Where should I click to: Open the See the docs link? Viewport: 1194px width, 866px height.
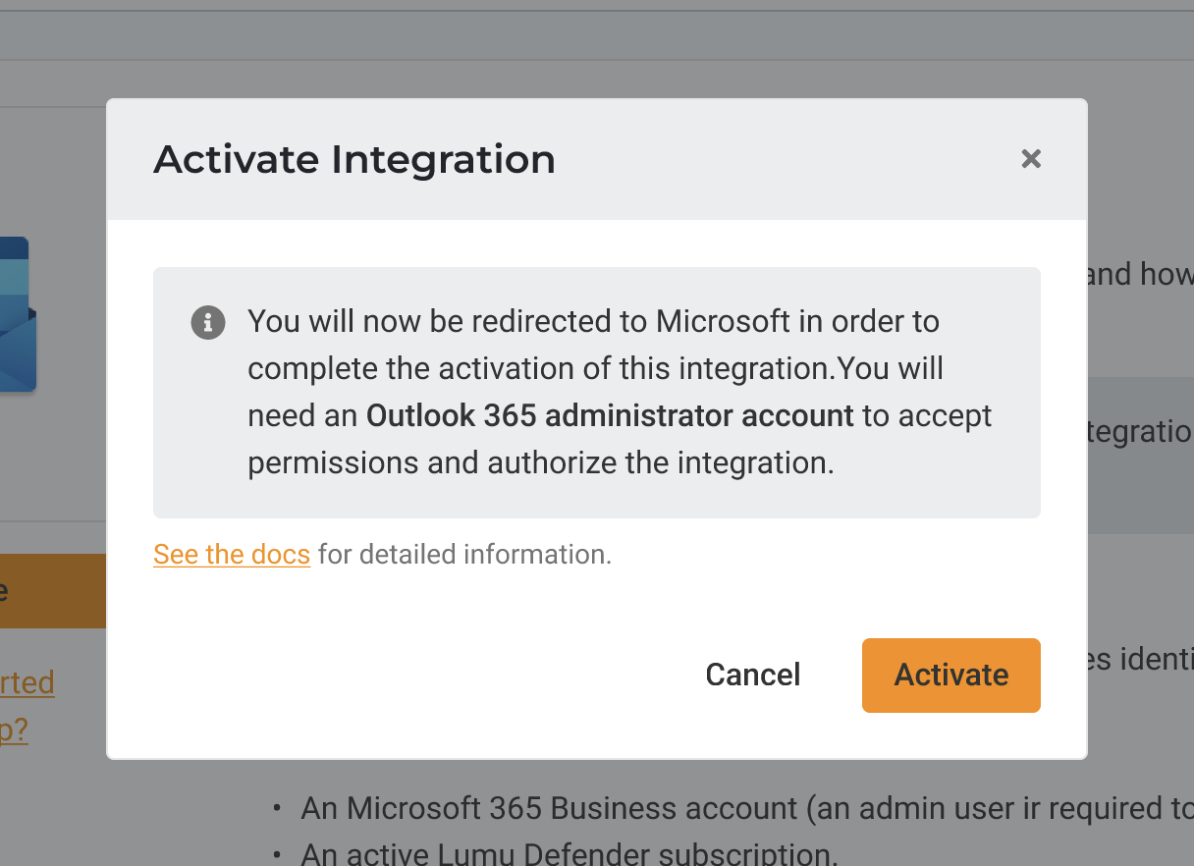click(232, 555)
